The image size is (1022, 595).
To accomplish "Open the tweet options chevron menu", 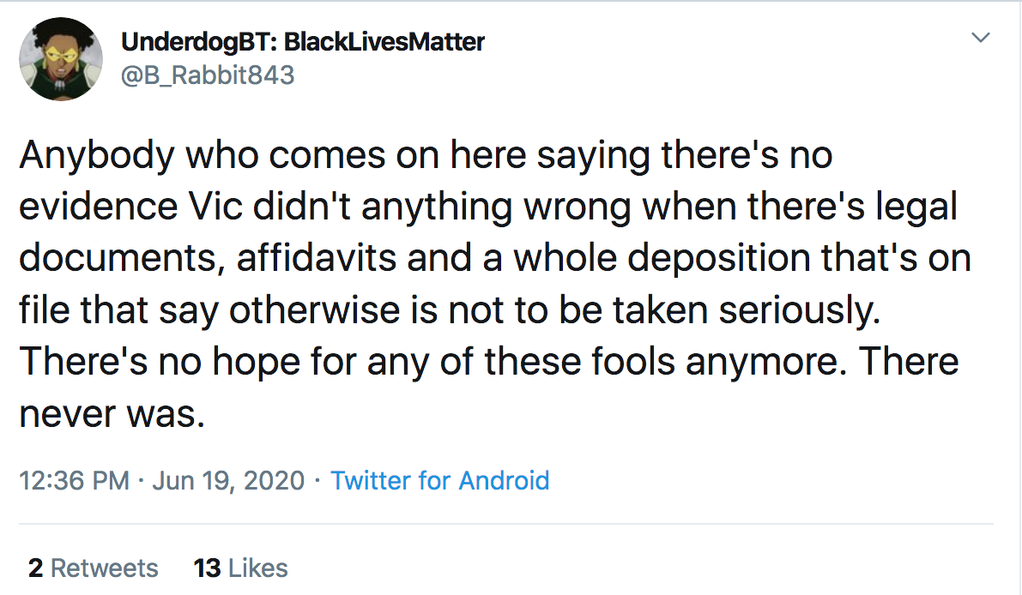I will [x=980, y=37].
